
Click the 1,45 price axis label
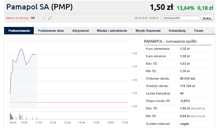click(x=134, y=67)
